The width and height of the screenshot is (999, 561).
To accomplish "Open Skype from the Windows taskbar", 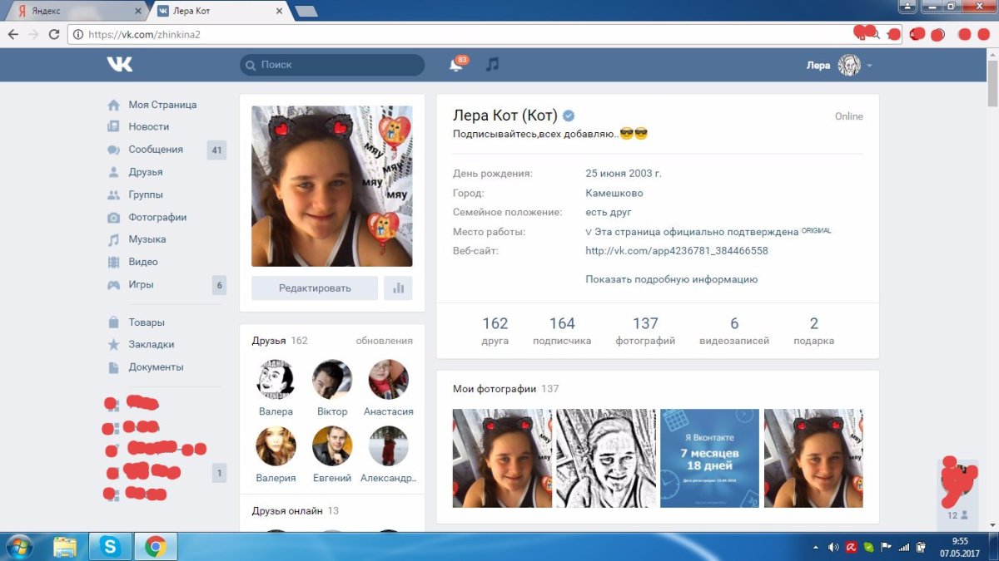I will (110, 546).
